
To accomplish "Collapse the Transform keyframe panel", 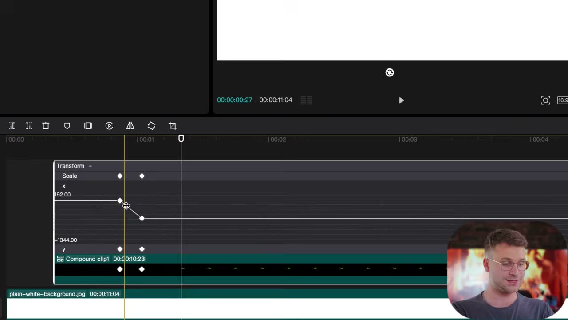I will click(90, 166).
